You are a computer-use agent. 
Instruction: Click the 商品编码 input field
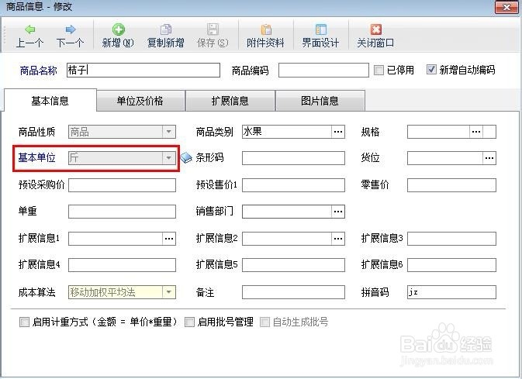tap(323, 71)
